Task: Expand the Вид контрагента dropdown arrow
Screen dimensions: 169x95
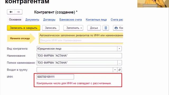Action: click(x=119, y=49)
